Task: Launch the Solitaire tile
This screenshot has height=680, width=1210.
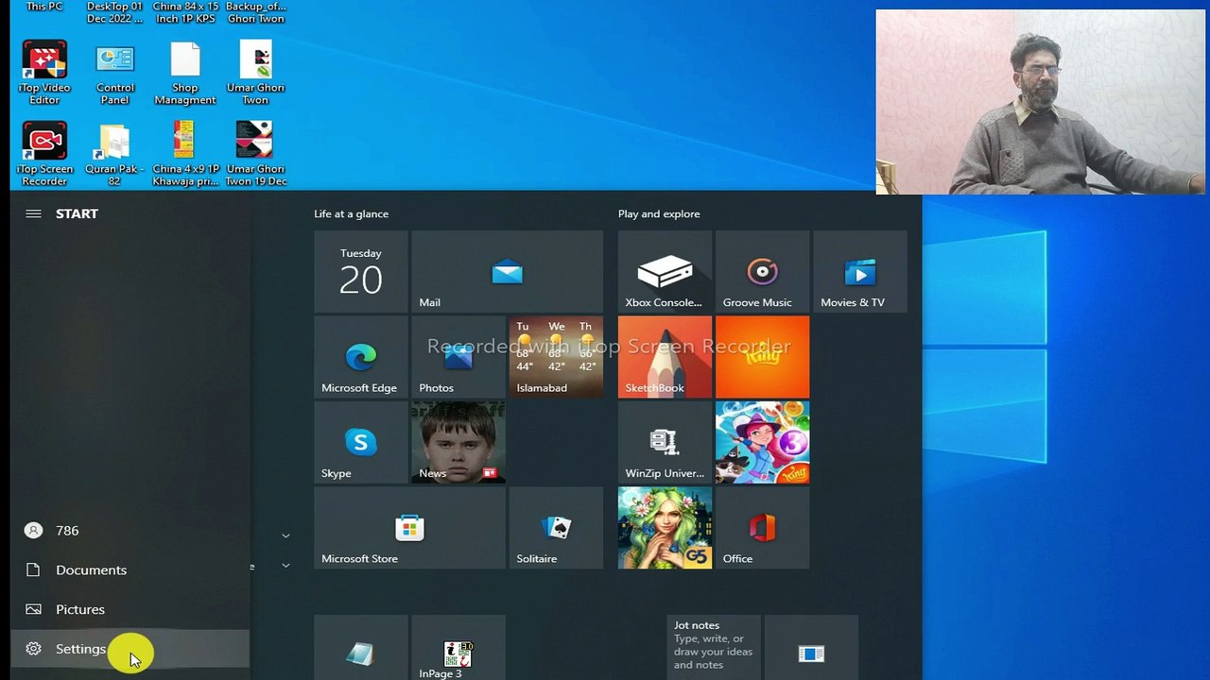Action: tap(556, 528)
